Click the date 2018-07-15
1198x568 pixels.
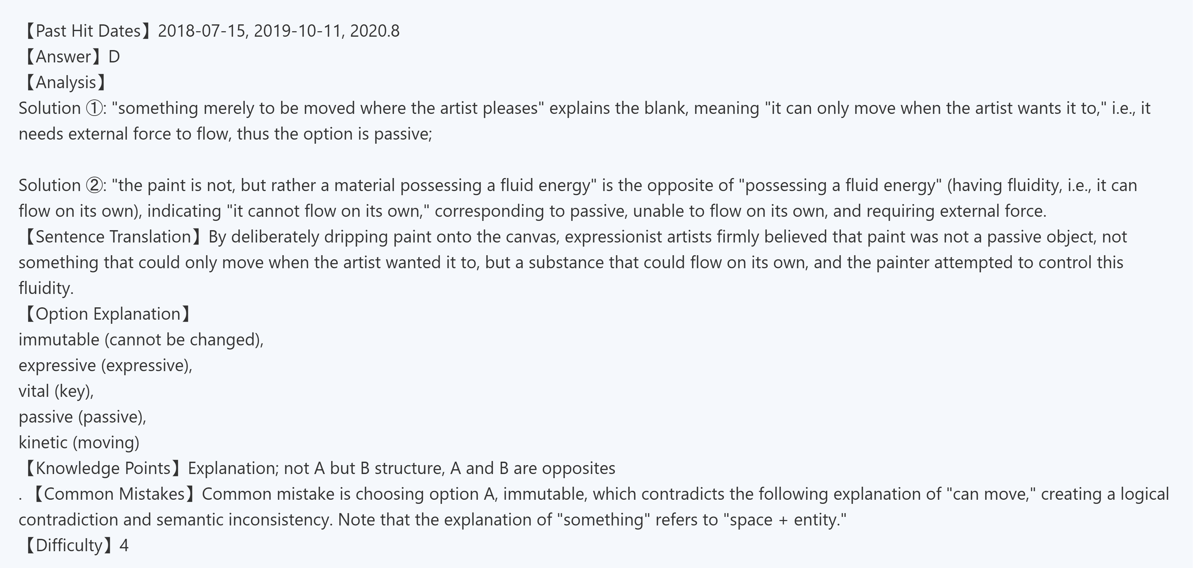coord(202,31)
